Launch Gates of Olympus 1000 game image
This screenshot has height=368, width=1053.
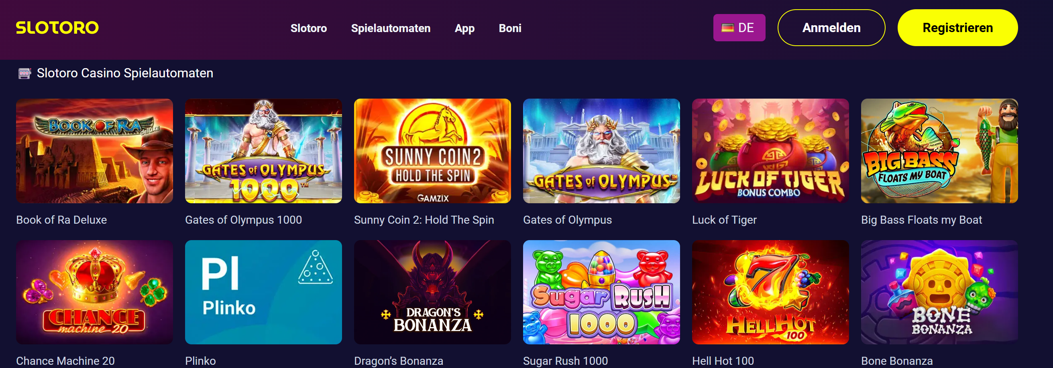click(263, 151)
